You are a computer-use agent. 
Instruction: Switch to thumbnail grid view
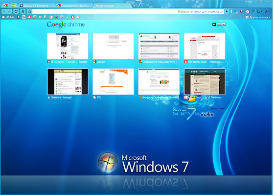pos(214,24)
